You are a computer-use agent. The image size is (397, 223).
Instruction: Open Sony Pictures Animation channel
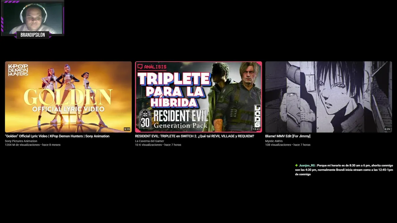tap(21, 141)
